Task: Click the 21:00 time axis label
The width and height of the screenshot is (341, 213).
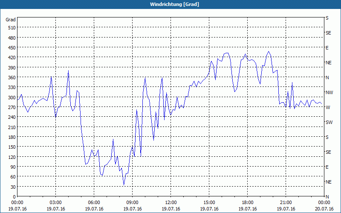Action: click(x=286, y=203)
